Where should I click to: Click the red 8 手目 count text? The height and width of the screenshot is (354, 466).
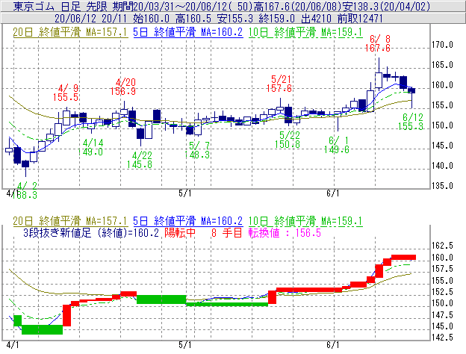coord(227,233)
